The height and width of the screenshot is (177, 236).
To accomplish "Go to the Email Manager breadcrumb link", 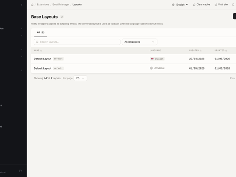I will point(61,4).
